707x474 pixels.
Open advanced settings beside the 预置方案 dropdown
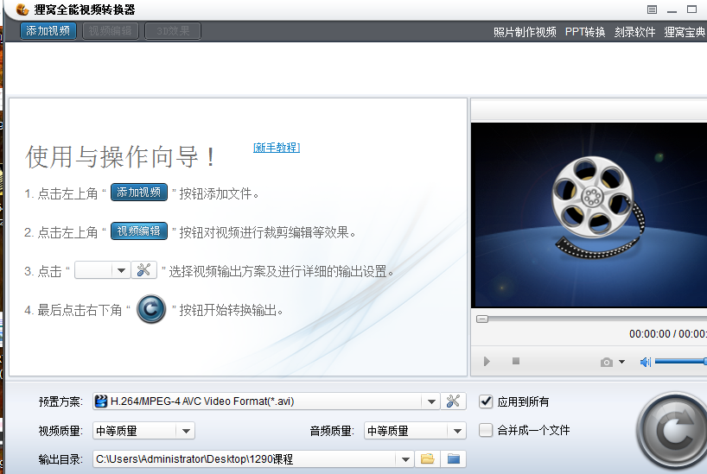pos(453,401)
